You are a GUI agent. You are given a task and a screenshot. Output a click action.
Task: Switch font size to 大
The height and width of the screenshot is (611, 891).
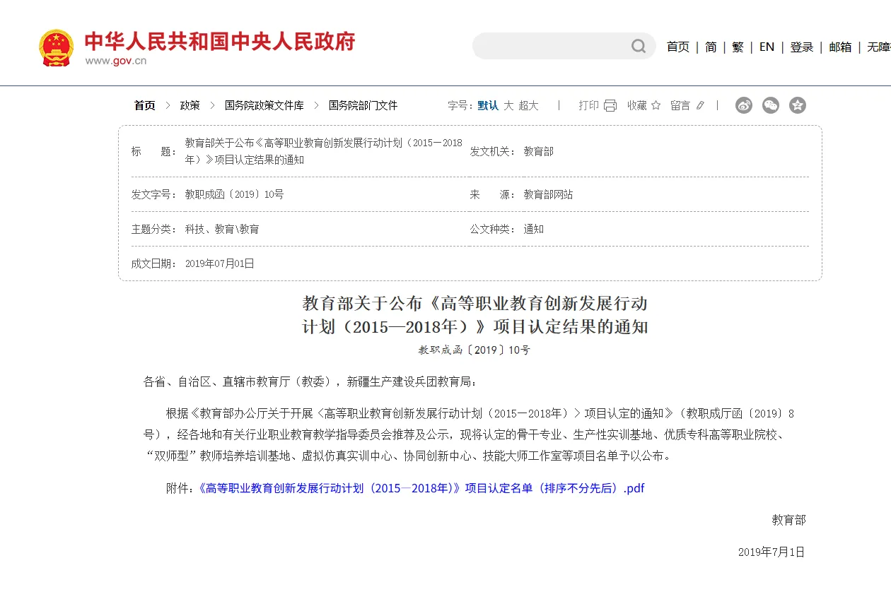click(508, 105)
